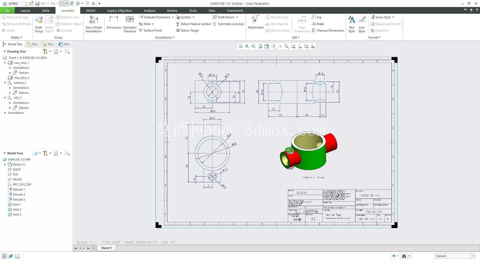Open the Review tab

[172, 10]
